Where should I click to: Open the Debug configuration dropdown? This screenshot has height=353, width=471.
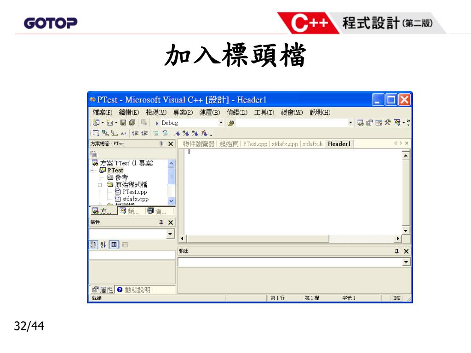221,123
